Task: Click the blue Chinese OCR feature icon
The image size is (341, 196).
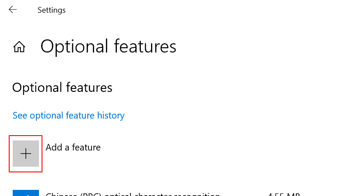Action: tap(26, 193)
